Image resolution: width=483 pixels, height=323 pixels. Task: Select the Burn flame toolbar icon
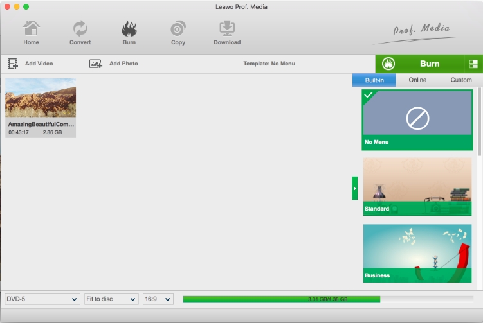(x=129, y=28)
